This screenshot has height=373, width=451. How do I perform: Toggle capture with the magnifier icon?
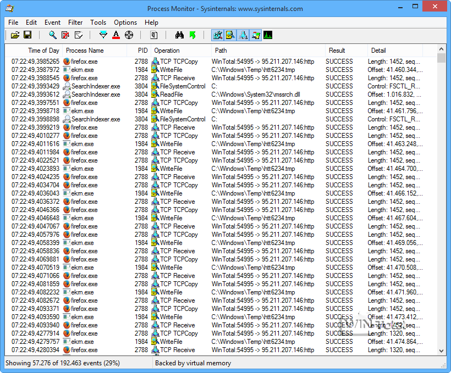pos(53,35)
